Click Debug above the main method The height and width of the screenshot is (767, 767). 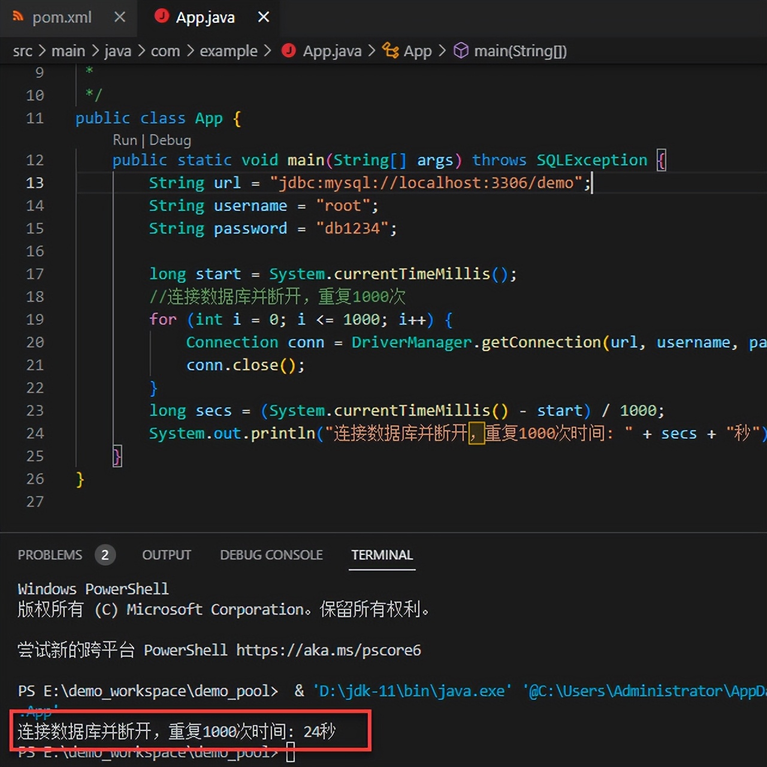pyautogui.click(x=170, y=140)
